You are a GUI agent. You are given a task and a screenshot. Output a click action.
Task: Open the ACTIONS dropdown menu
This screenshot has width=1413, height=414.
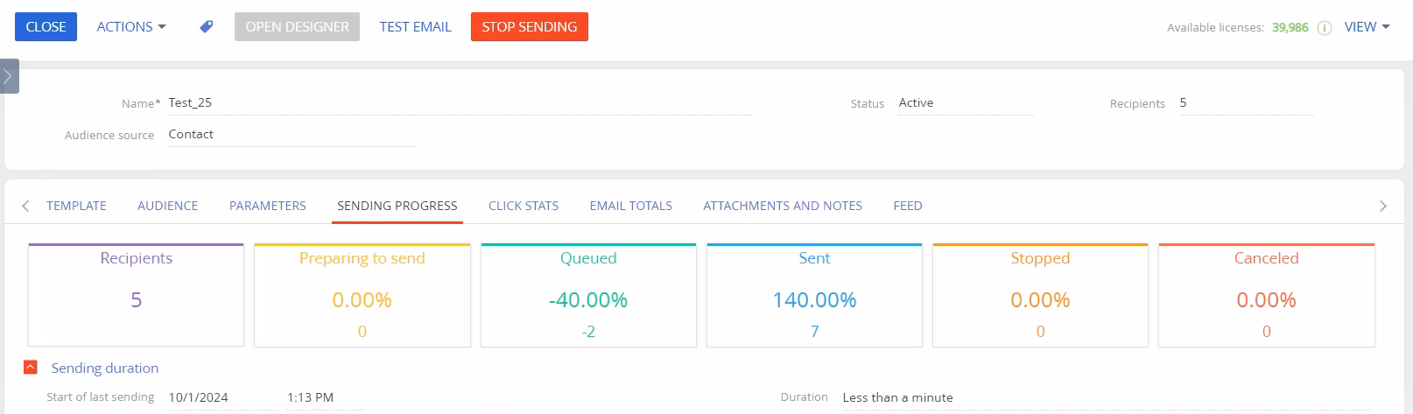[131, 27]
